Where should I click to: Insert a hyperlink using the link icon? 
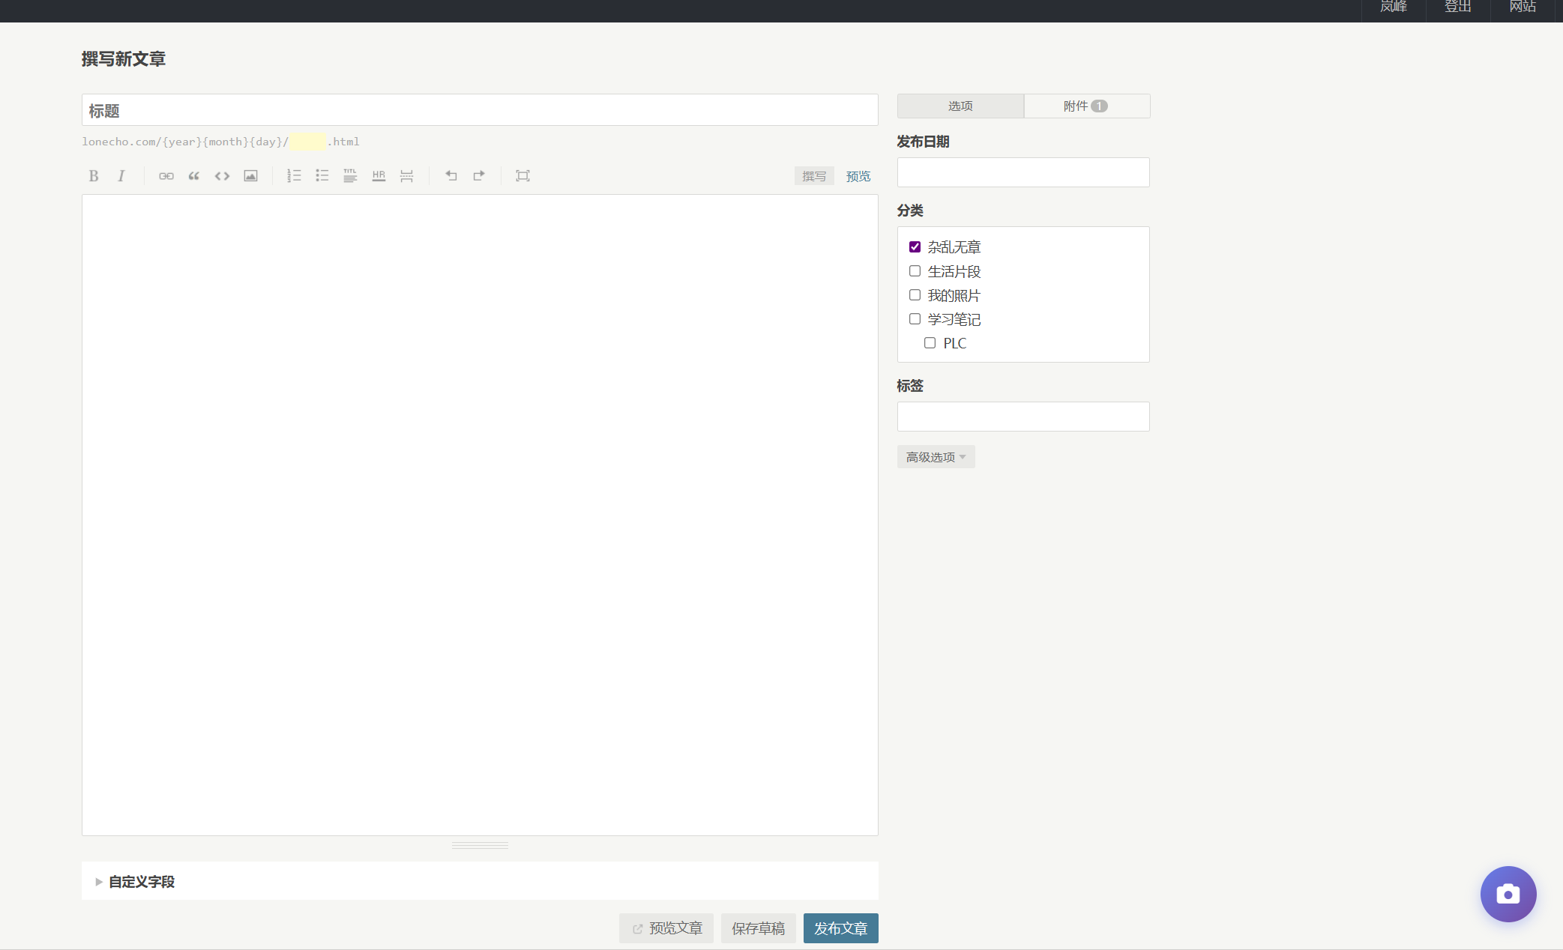166,176
